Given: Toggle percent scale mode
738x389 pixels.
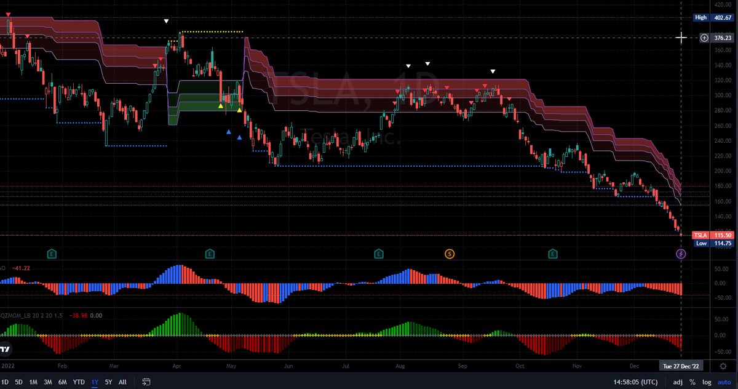Looking at the screenshot, I should pyautogui.click(x=693, y=382).
